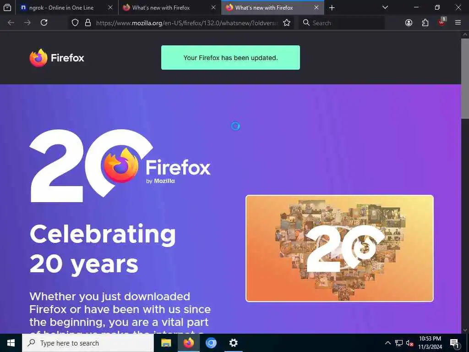Click the page vertical scrollbar thumb
Image resolution: width=469 pixels, height=352 pixels.
click(465, 78)
